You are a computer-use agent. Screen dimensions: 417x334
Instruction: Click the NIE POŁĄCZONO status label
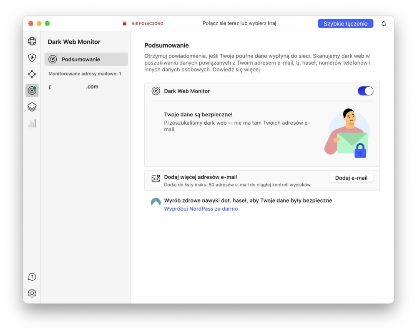coord(147,23)
